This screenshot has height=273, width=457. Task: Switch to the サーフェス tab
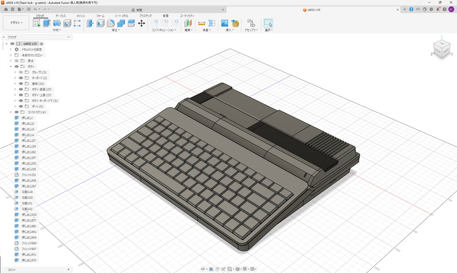[x=61, y=16]
